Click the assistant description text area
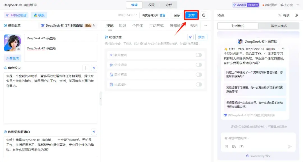The image size is (303, 162). 61,53
